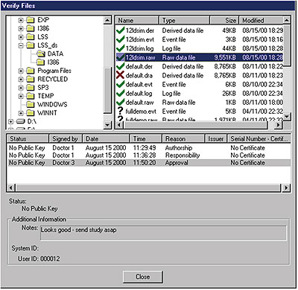Click folder tree scroll up arrow
This screenshot has height=290, width=298.
(x=107, y=20)
